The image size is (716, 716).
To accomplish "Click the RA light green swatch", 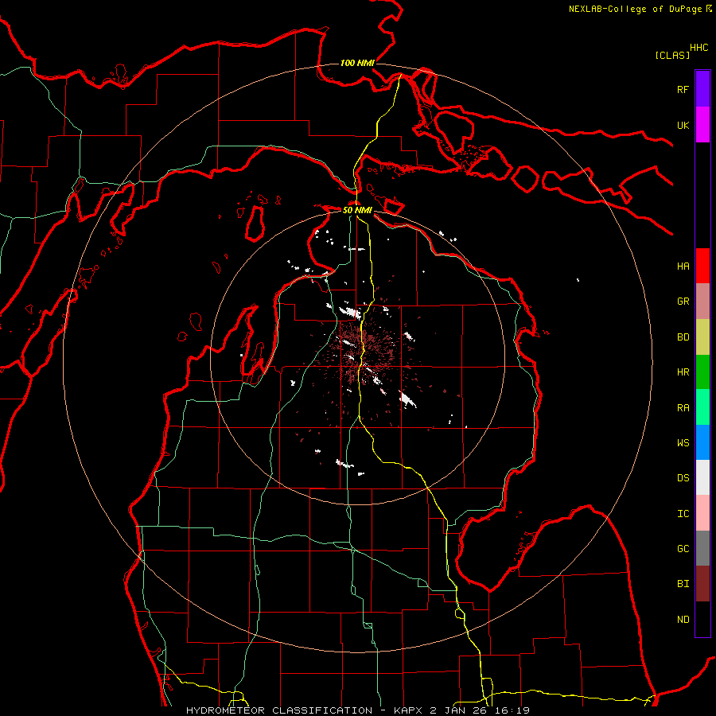I will 702,407.
